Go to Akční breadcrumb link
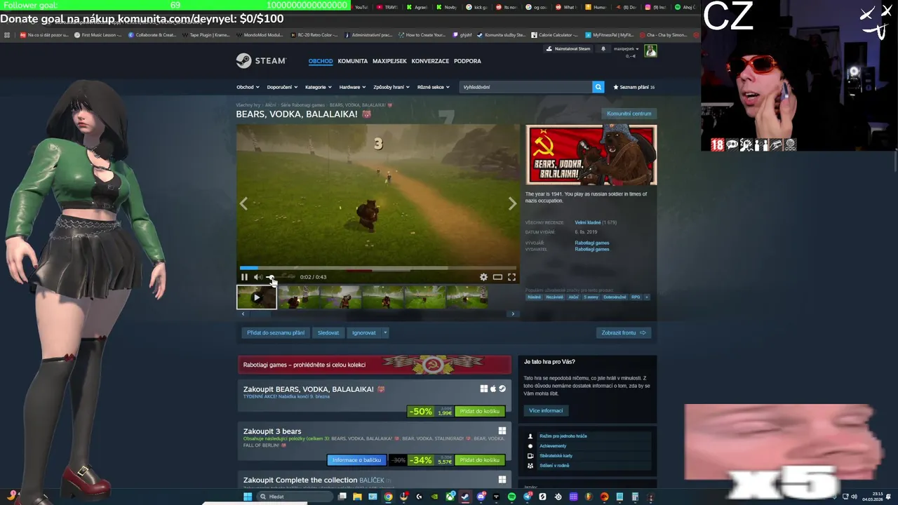 click(x=270, y=105)
